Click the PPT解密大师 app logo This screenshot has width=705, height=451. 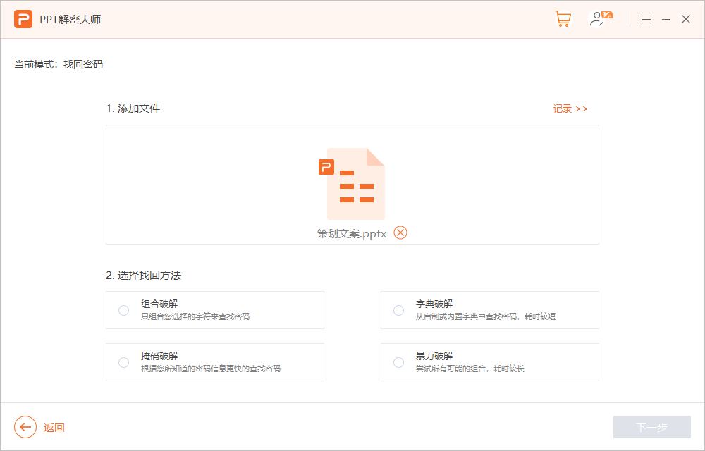23,19
